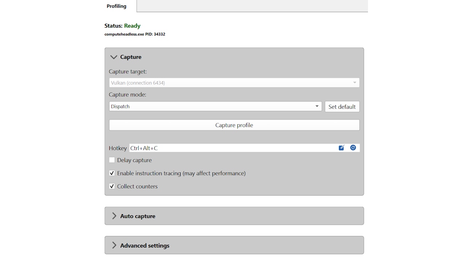Disable the Collect counters checkbox
The width and height of the screenshot is (465, 261).
[x=112, y=186]
